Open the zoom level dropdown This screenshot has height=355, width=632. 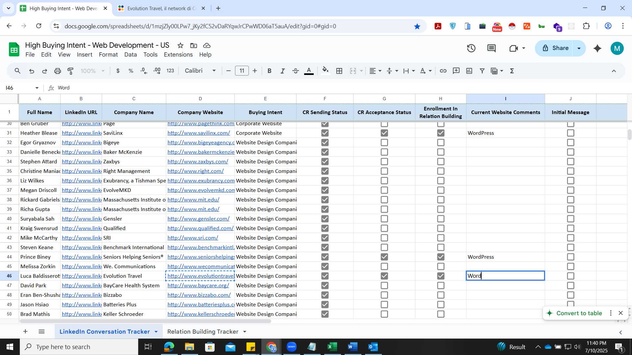pyautogui.click(x=93, y=71)
